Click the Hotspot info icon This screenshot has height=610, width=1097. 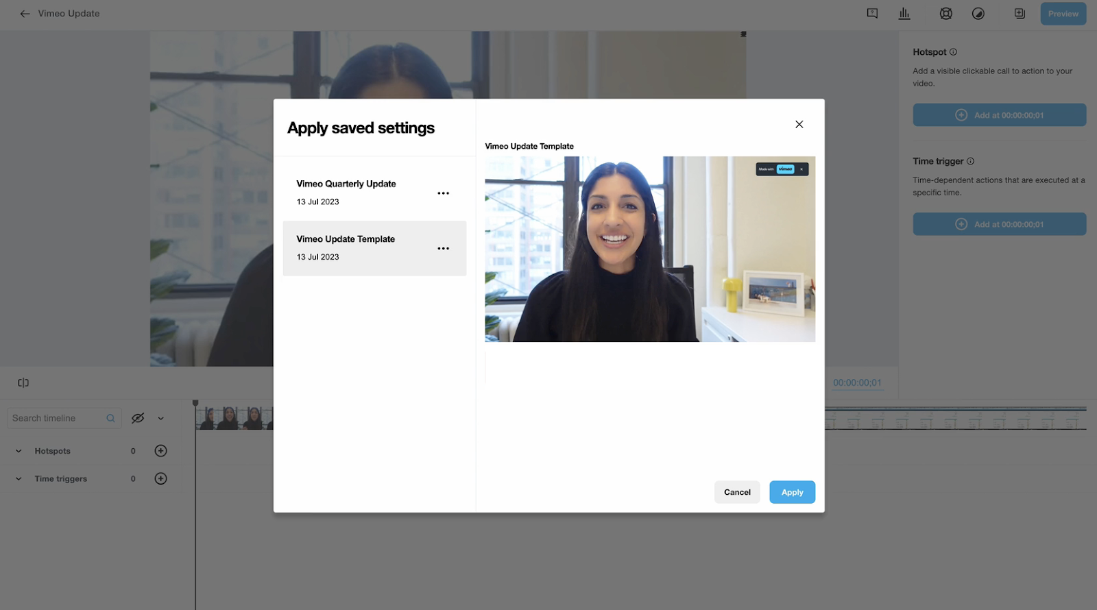[953, 52]
